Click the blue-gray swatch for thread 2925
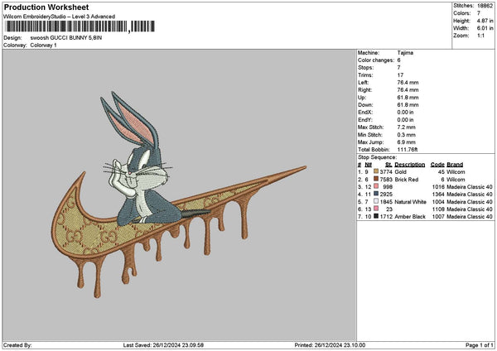 (x=377, y=195)
